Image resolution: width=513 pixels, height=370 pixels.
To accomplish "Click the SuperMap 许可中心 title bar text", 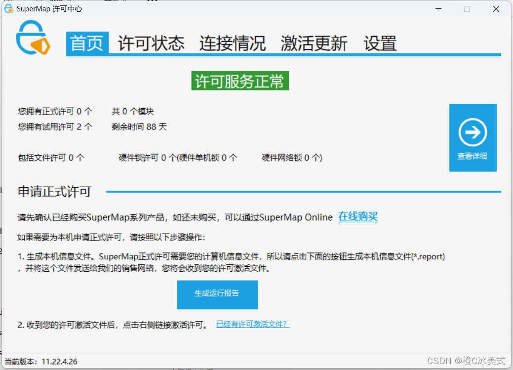I will (49, 8).
